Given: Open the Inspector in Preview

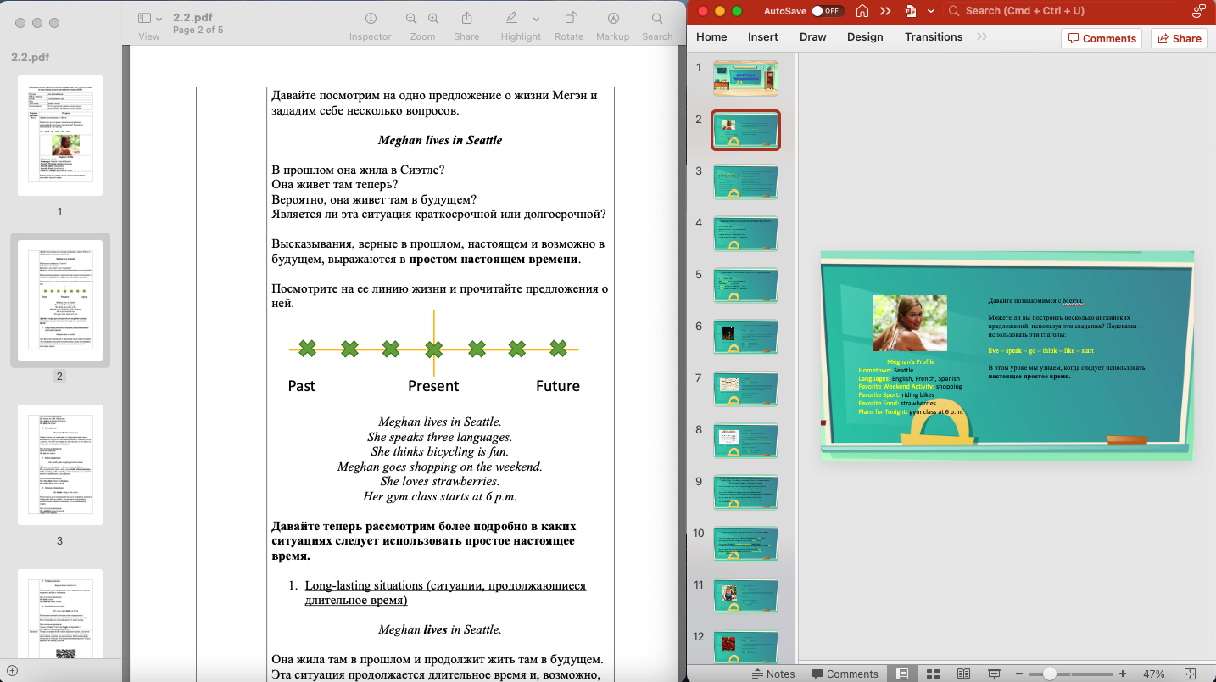Looking at the screenshot, I should point(371,19).
